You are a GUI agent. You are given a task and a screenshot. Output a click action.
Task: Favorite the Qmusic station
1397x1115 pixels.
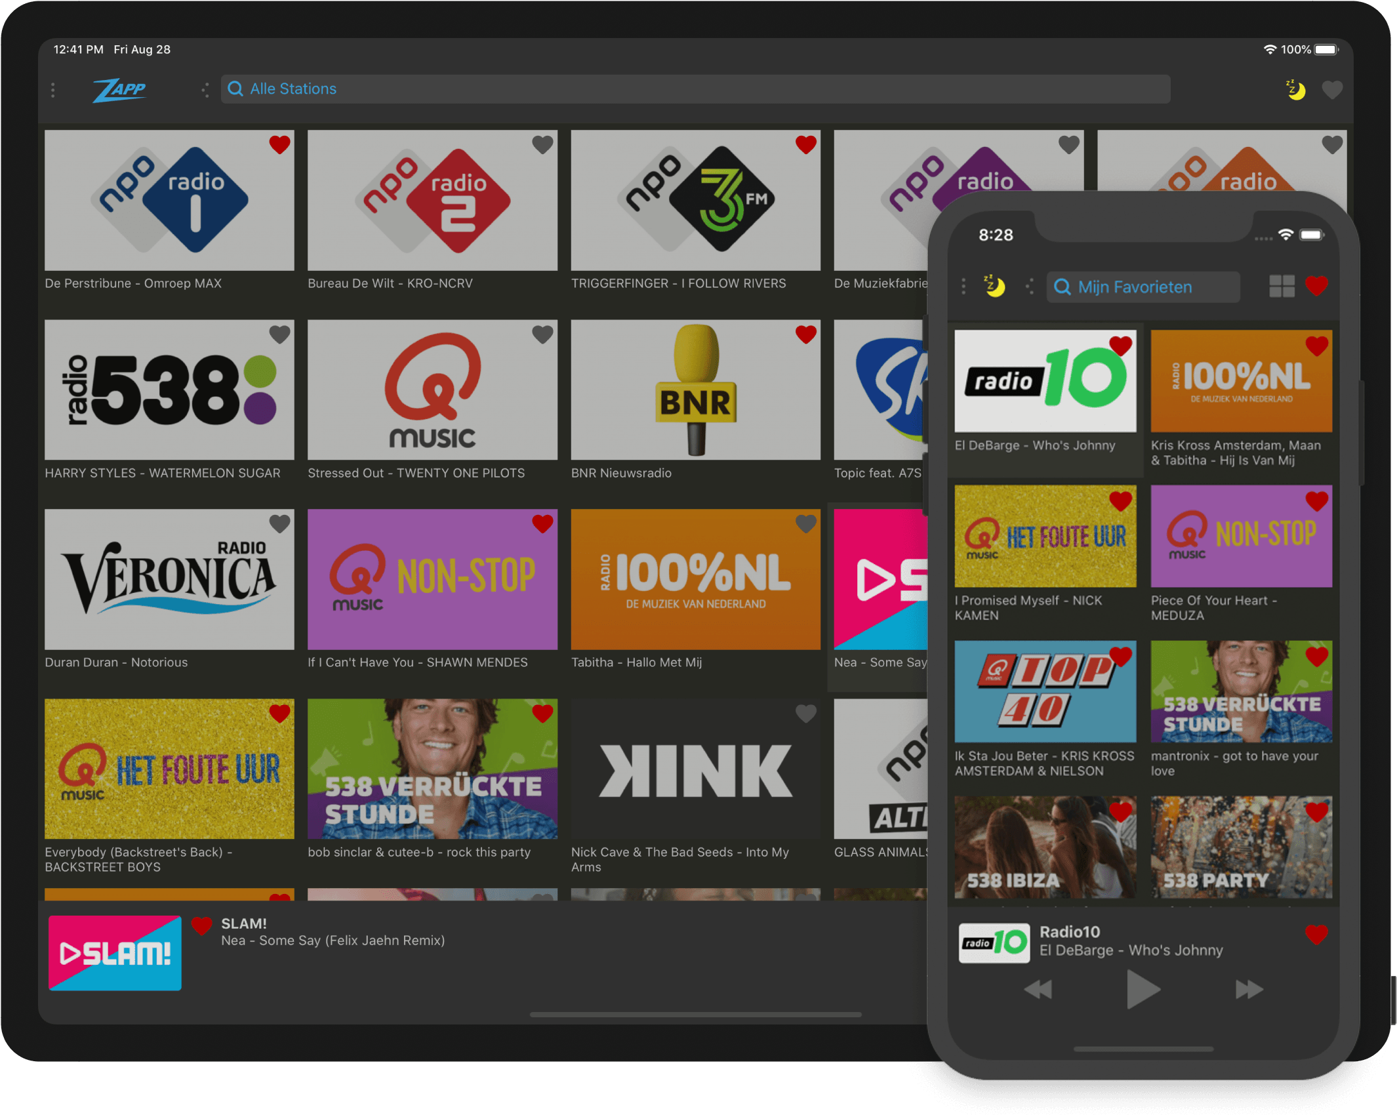click(x=542, y=334)
